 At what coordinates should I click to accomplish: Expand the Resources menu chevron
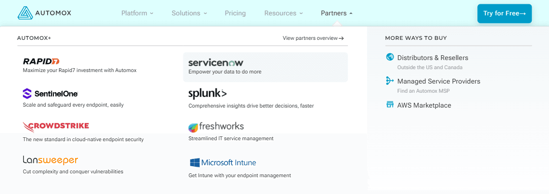click(301, 13)
